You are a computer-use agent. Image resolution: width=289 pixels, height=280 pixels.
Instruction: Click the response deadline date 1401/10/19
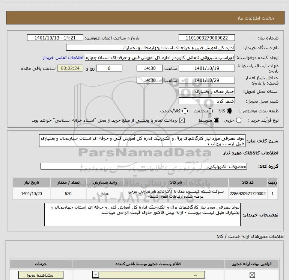point(206,68)
